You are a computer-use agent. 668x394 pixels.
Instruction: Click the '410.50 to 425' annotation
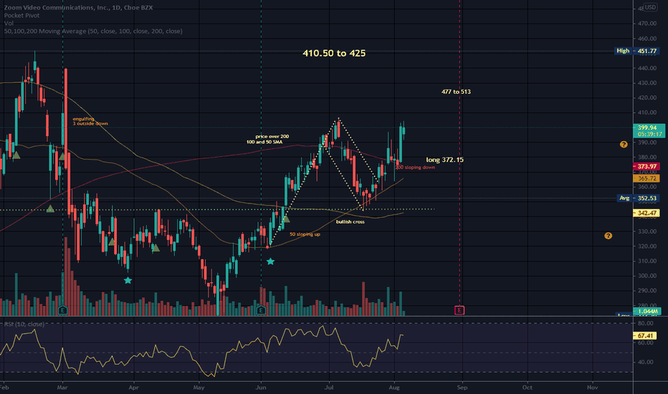pos(334,53)
